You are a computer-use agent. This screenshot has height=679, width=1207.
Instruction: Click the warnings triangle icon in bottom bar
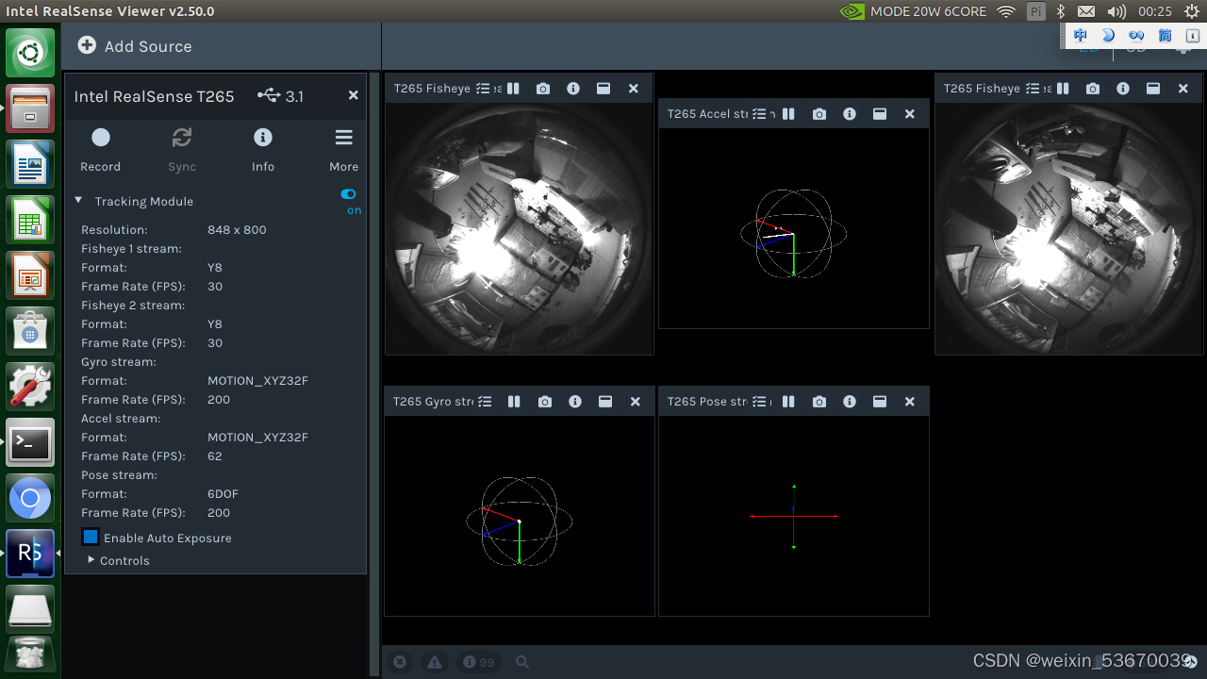434,662
